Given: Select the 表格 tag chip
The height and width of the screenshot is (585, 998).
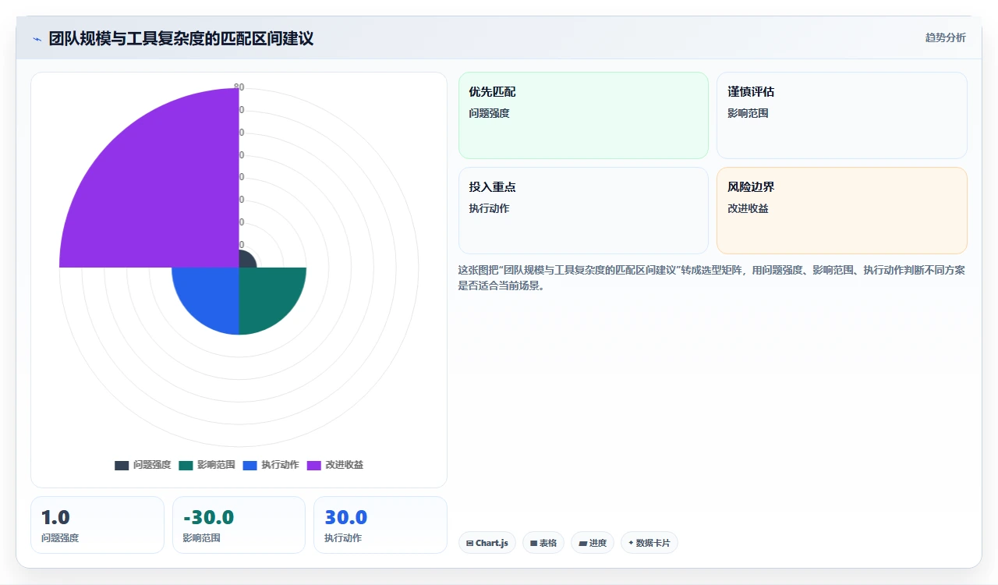Looking at the screenshot, I should [543, 543].
